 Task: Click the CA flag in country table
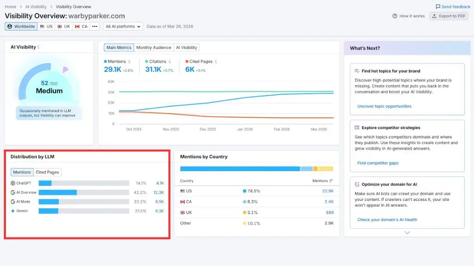point(182,202)
